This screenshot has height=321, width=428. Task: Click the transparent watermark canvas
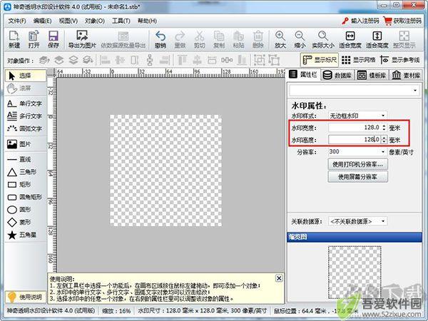click(165, 170)
